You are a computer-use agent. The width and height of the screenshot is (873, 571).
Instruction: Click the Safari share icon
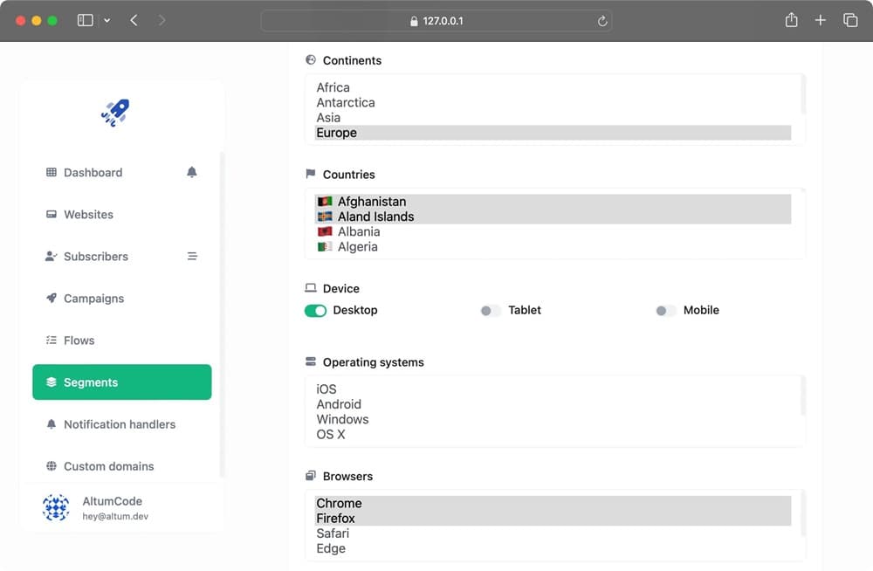791,20
